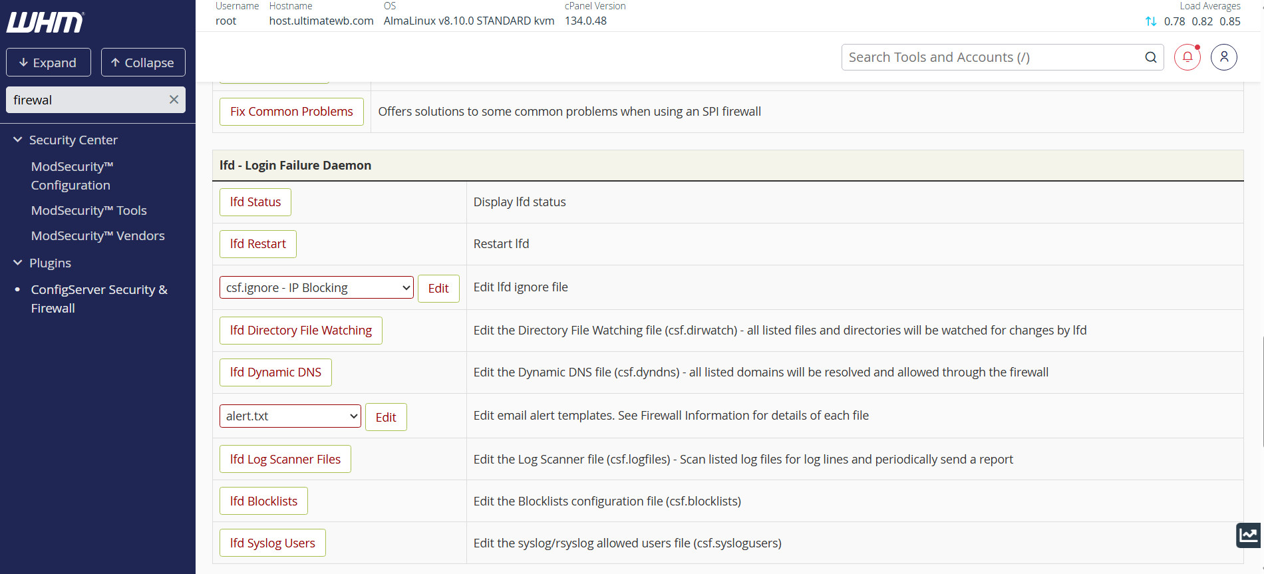Click the hostname host.ultimatewb.com
Viewport: 1264px width, 574px height.
click(x=321, y=21)
